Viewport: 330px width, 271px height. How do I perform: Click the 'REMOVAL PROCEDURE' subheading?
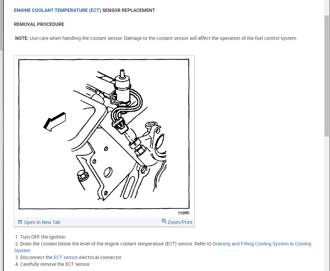39,24
